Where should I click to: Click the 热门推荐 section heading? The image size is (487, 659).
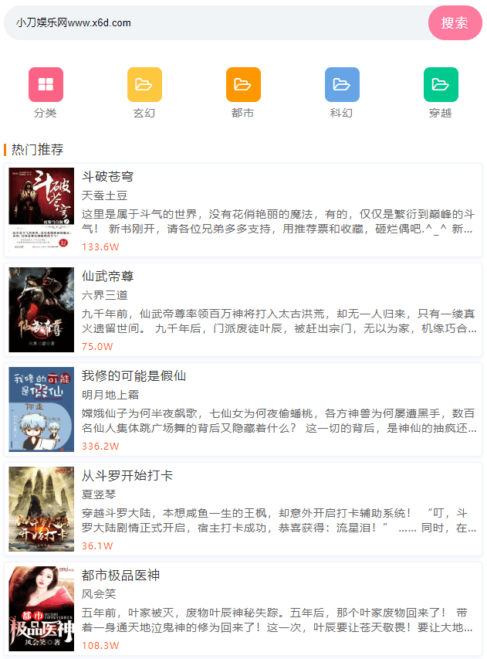point(38,149)
